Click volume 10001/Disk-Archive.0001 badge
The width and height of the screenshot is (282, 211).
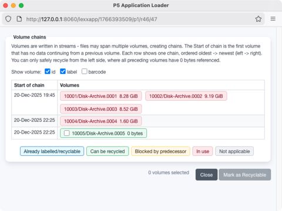101,96
